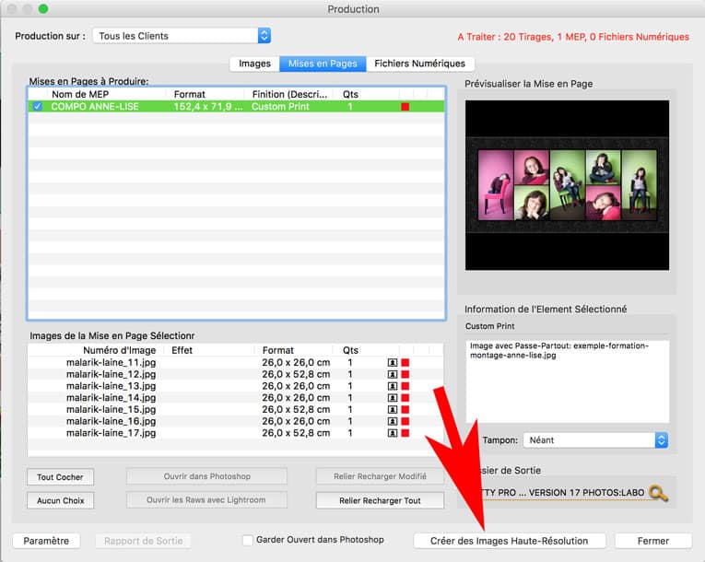Click the layout preview thumbnail

click(x=567, y=185)
